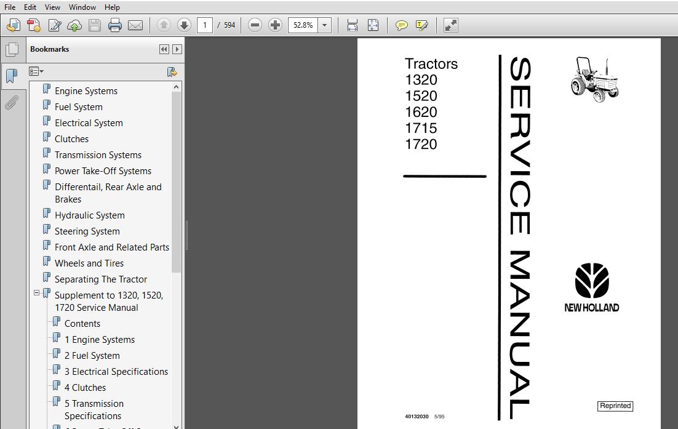This screenshot has height=429, width=678.
Task: Open the Edit menu
Action: tap(30, 7)
